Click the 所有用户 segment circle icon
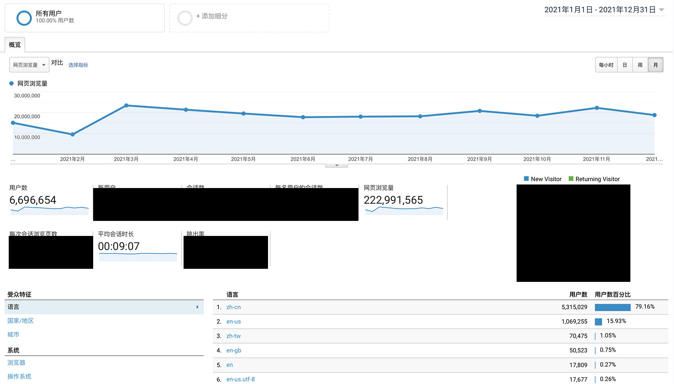 pos(24,18)
